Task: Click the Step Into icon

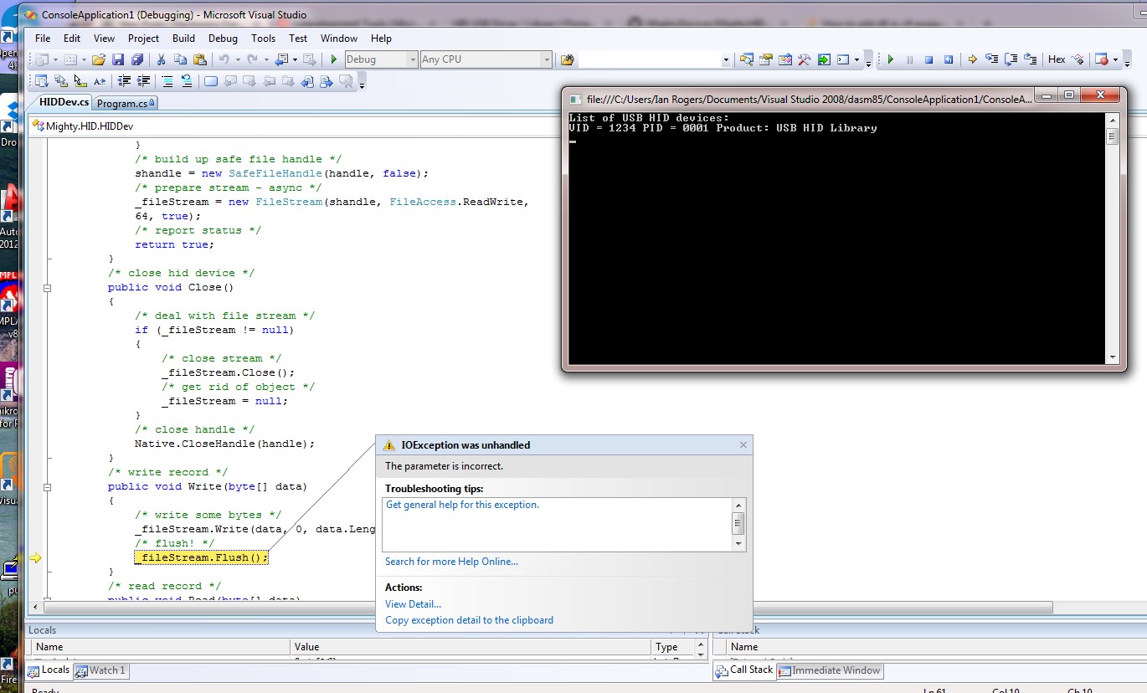Action: coord(992,59)
